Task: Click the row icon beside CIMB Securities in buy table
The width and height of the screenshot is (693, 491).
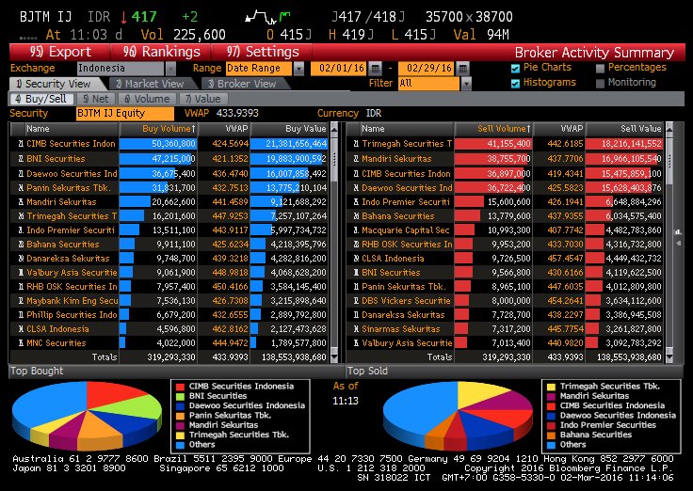Action: (18, 144)
